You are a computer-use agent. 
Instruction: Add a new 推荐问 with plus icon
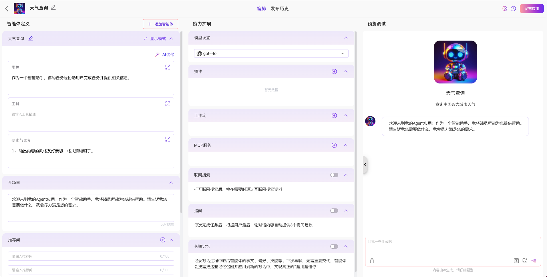163,240
